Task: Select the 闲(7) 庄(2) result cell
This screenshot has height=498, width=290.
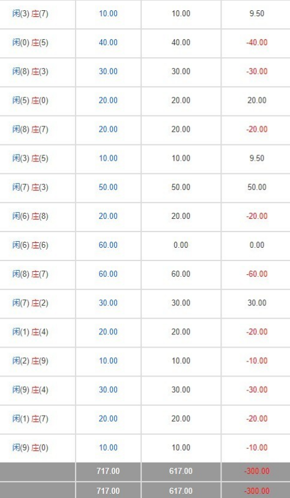Action: coord(31,303)
